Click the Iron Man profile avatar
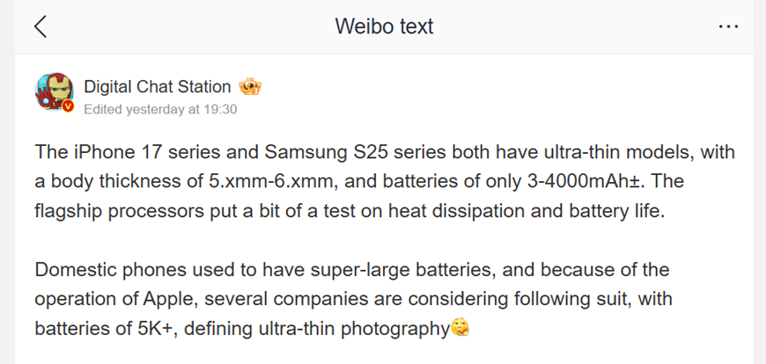Screen dimensions: 766x364 click(x=54, y=91)
